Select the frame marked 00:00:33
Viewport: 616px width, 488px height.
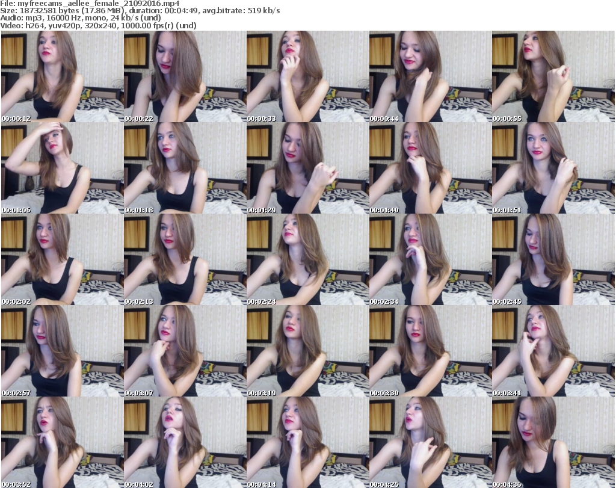tap(307, 77)
